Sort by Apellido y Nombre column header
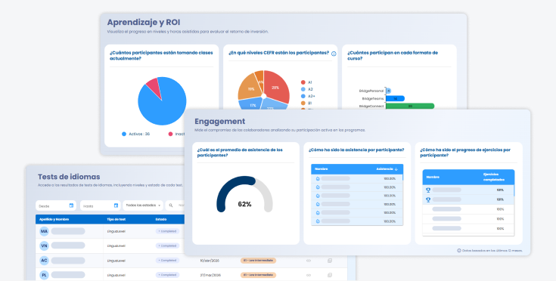 pos(54,219)
